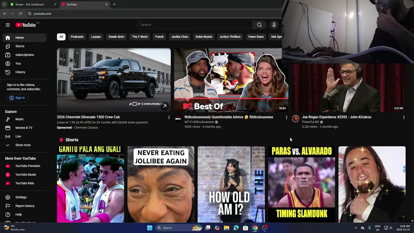Click the search magnifier button
Viewport: 414px width, 233px height.
click(259, 25)
